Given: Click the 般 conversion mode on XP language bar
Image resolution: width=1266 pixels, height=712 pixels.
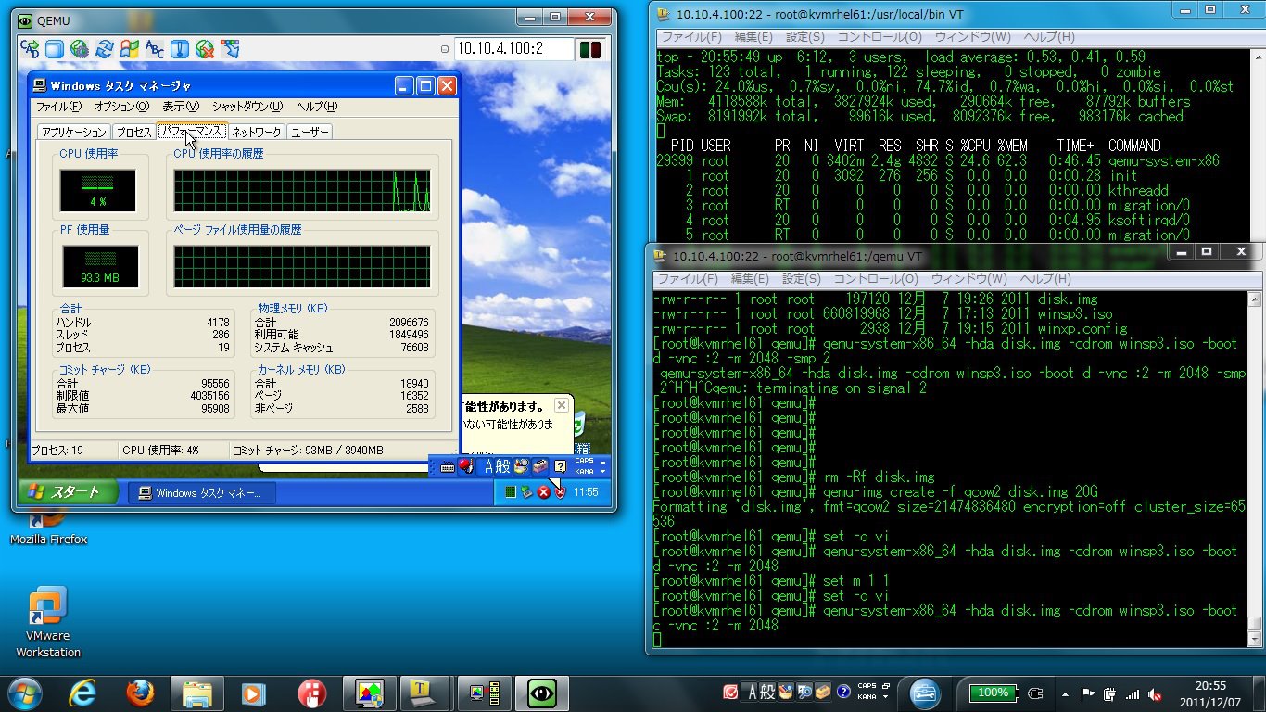Looking at the screenshot, I should 502,466.
